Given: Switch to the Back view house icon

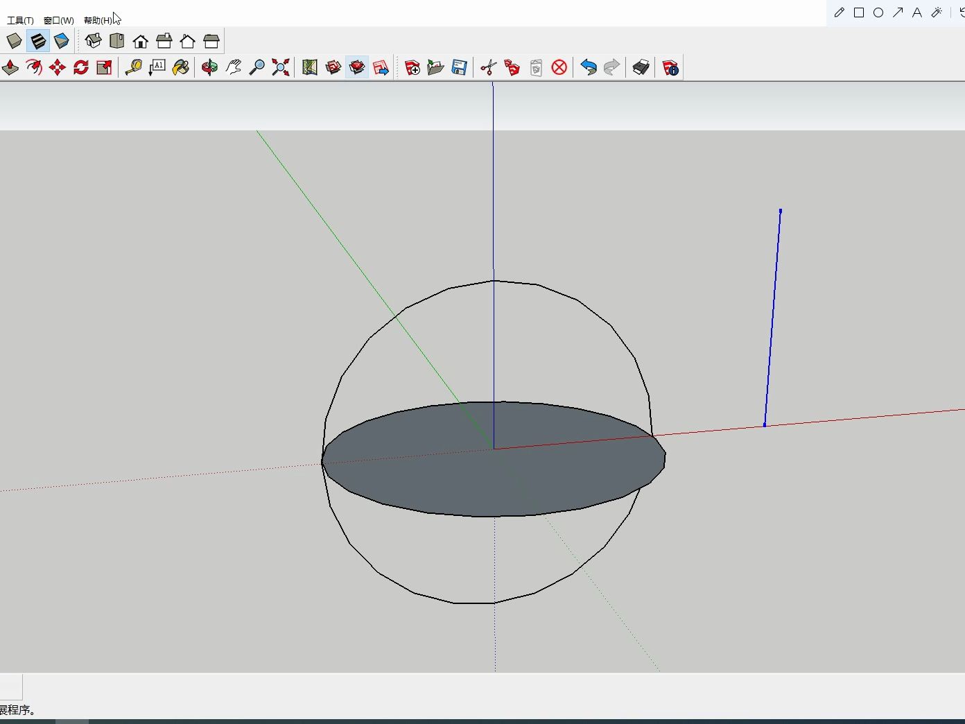Looking at the screenshot, I should [188, 41].
